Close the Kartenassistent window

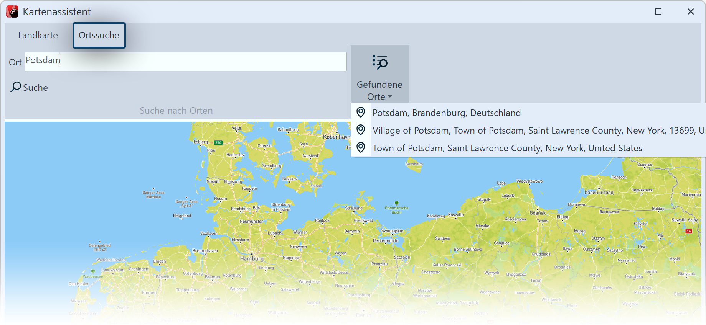coord(691,12)
